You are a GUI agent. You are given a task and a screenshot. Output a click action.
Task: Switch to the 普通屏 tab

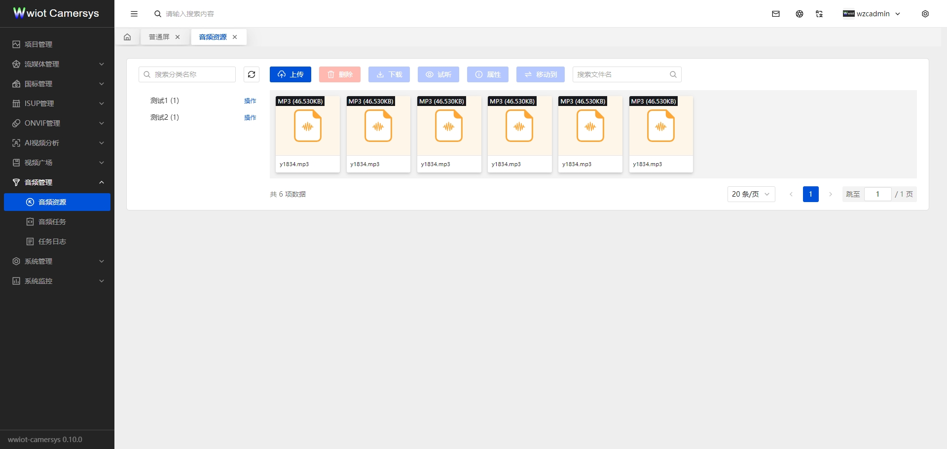(159, 37)
